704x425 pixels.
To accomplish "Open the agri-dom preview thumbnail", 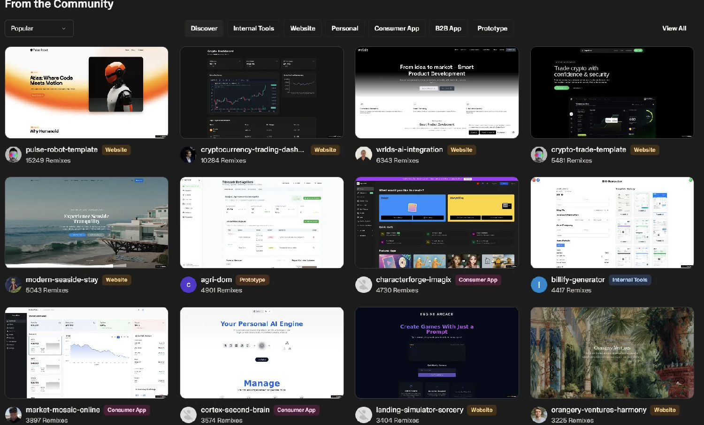I will [262, 223].
